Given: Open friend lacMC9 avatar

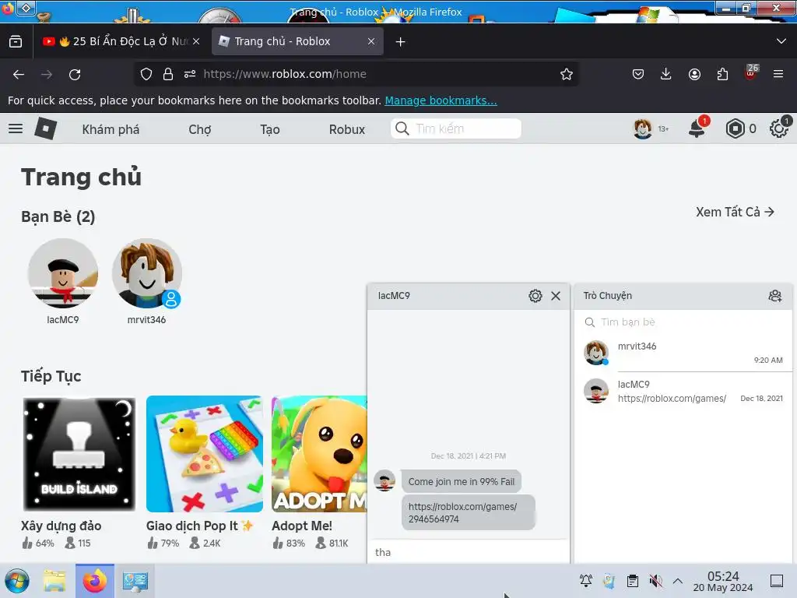Looking at the screenshot, I should click(63, 273).
